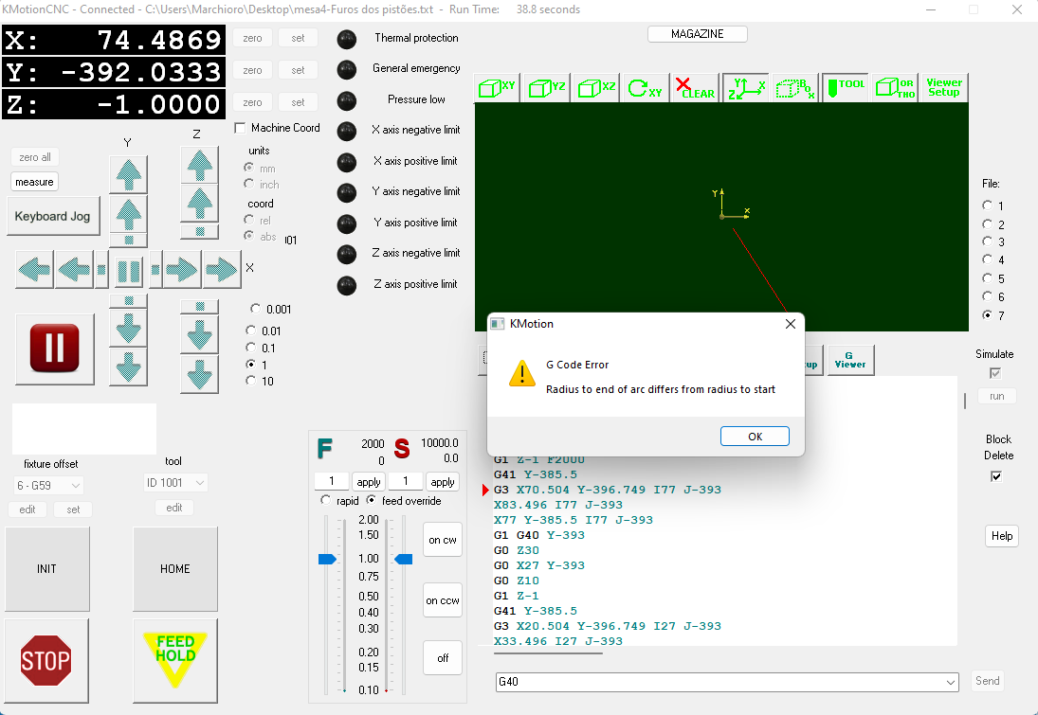
Task: Switch viewer to XY plane view
Action: [498, 88]
